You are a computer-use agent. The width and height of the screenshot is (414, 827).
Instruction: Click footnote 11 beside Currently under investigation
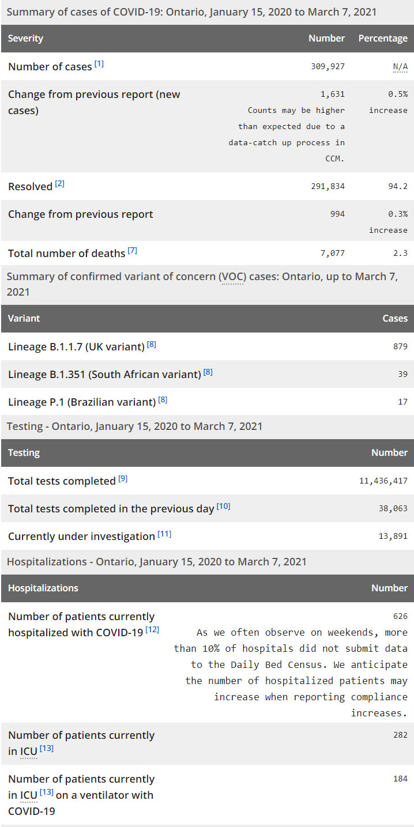(x=164, y=534)
